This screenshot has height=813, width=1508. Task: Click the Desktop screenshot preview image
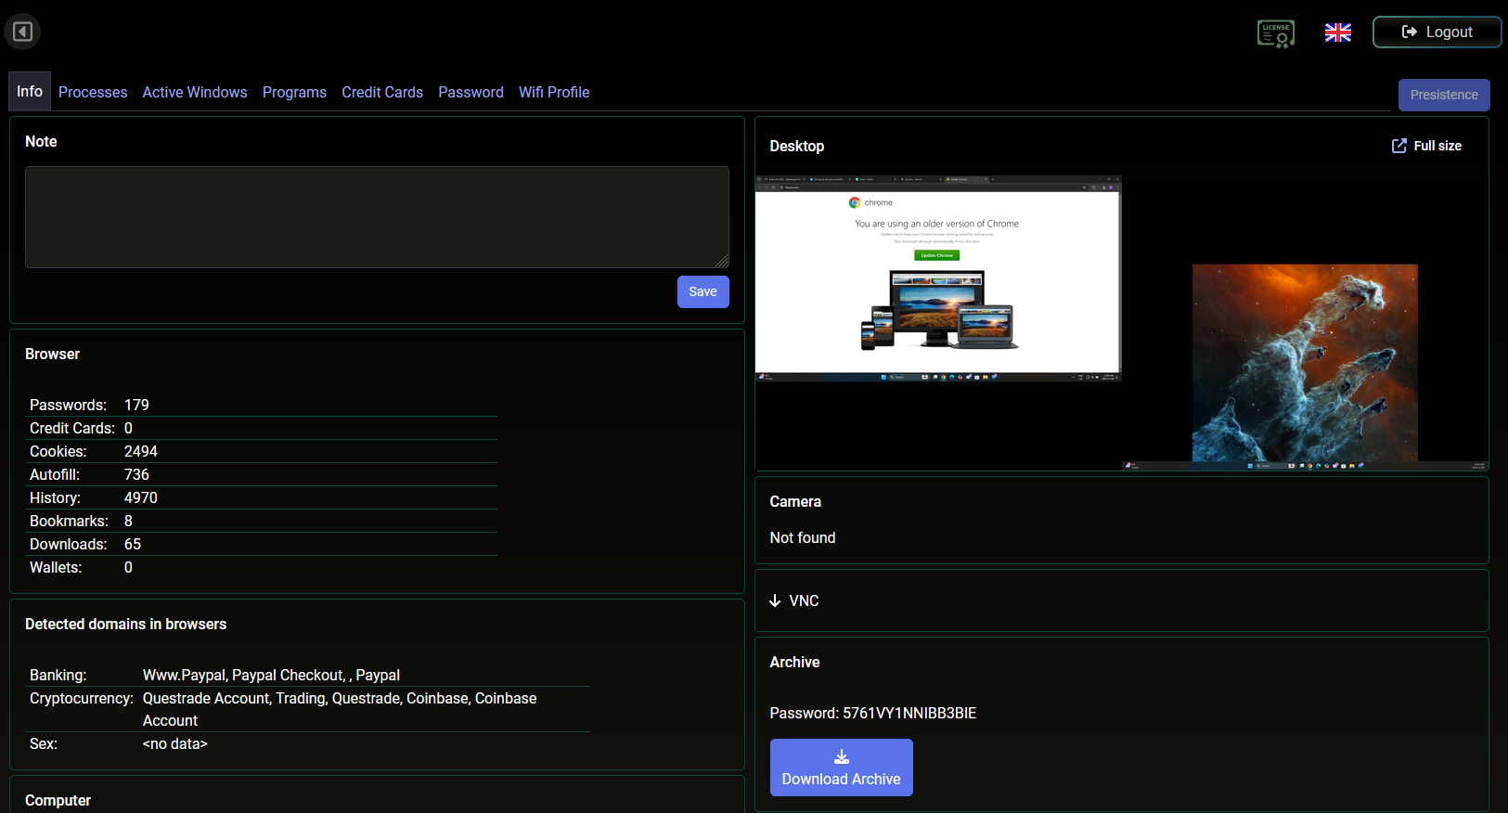pyautogui.click(x=1121, y=323)
